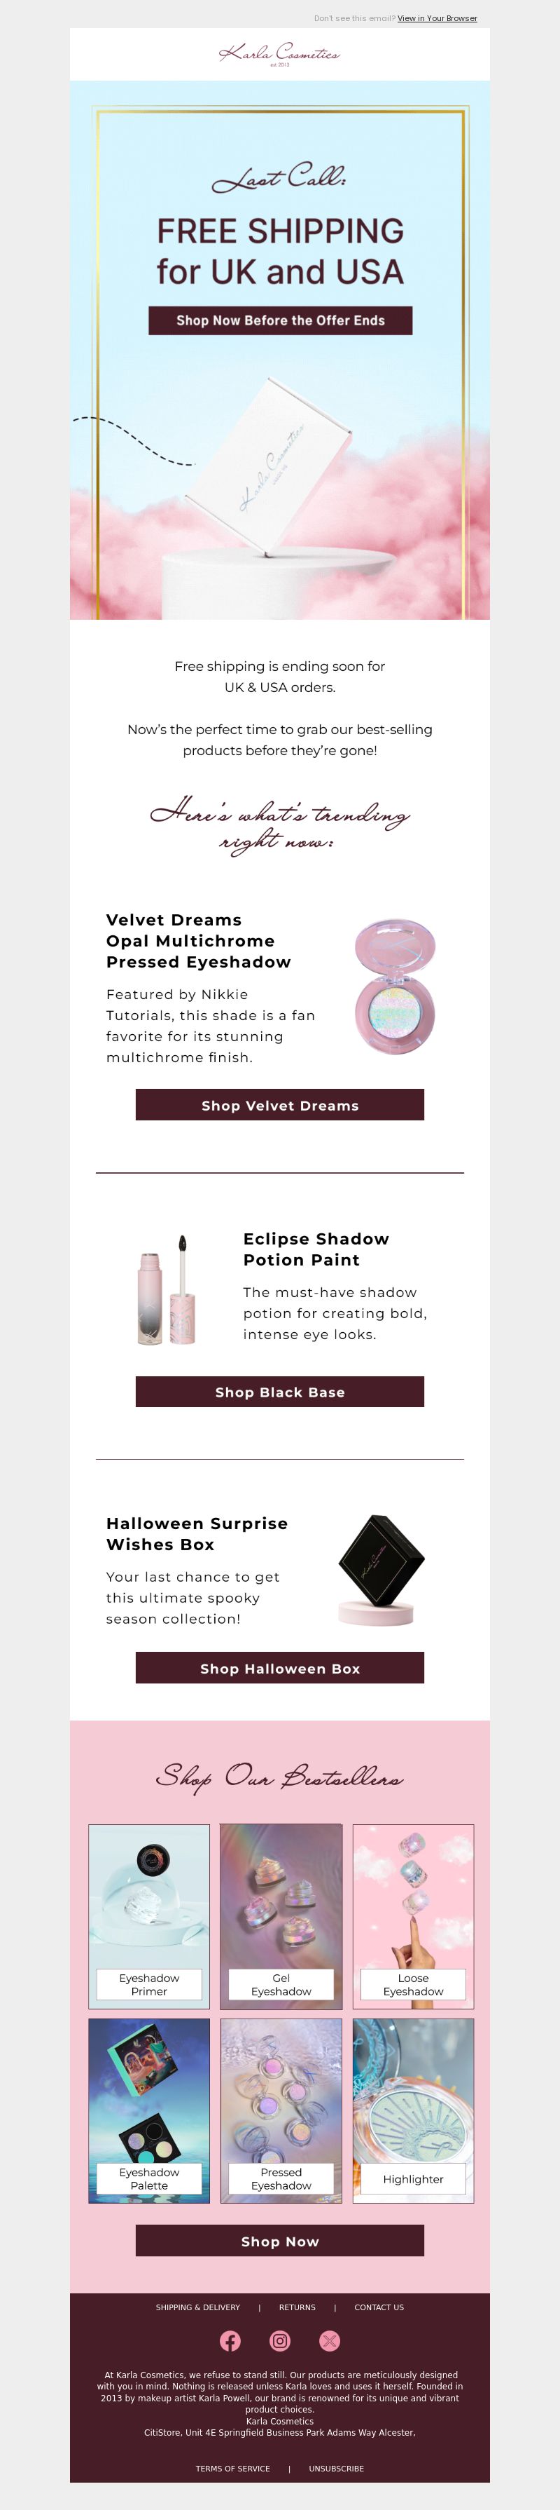The image size is (560, 2510).
Task: Open the Highlighter bestseller tile
Action: 413,2110
